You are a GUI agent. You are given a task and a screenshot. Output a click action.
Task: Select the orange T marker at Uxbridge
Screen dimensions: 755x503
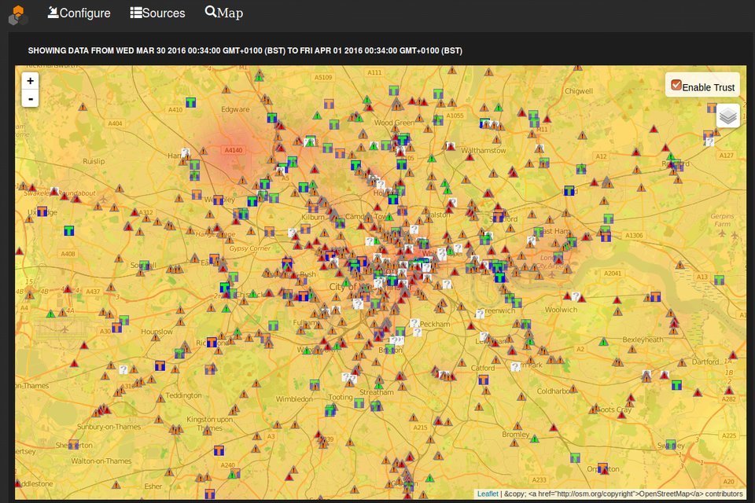pyautogui.click(x=42, y=211)
